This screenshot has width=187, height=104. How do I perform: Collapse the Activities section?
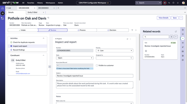tap(44, 38)
